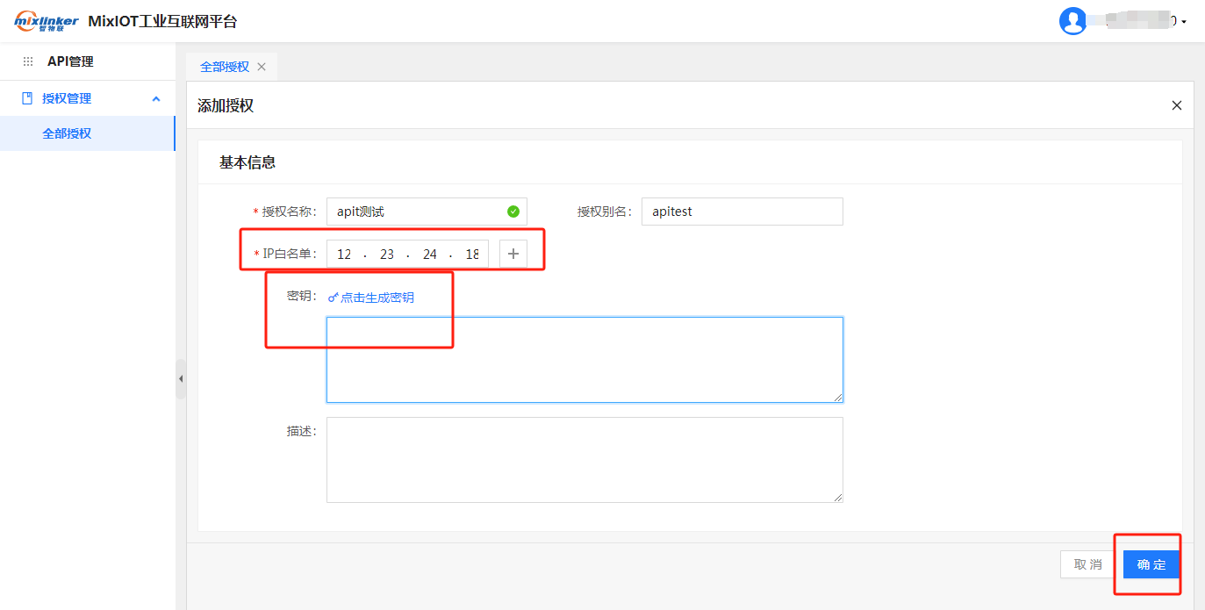This screenshot has width=1205, height=610.
Task: Collapse the 授权管理 menu chevron
Action: (x=156, y=98)
